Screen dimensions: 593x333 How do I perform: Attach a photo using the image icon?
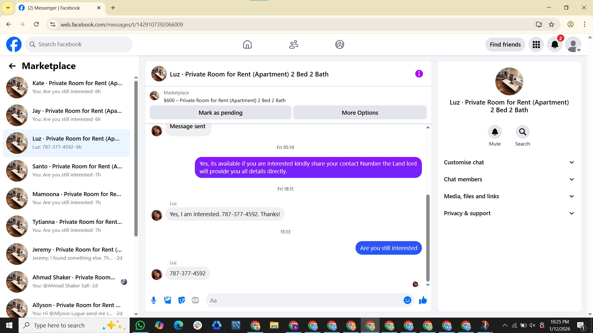coord(167,300)
